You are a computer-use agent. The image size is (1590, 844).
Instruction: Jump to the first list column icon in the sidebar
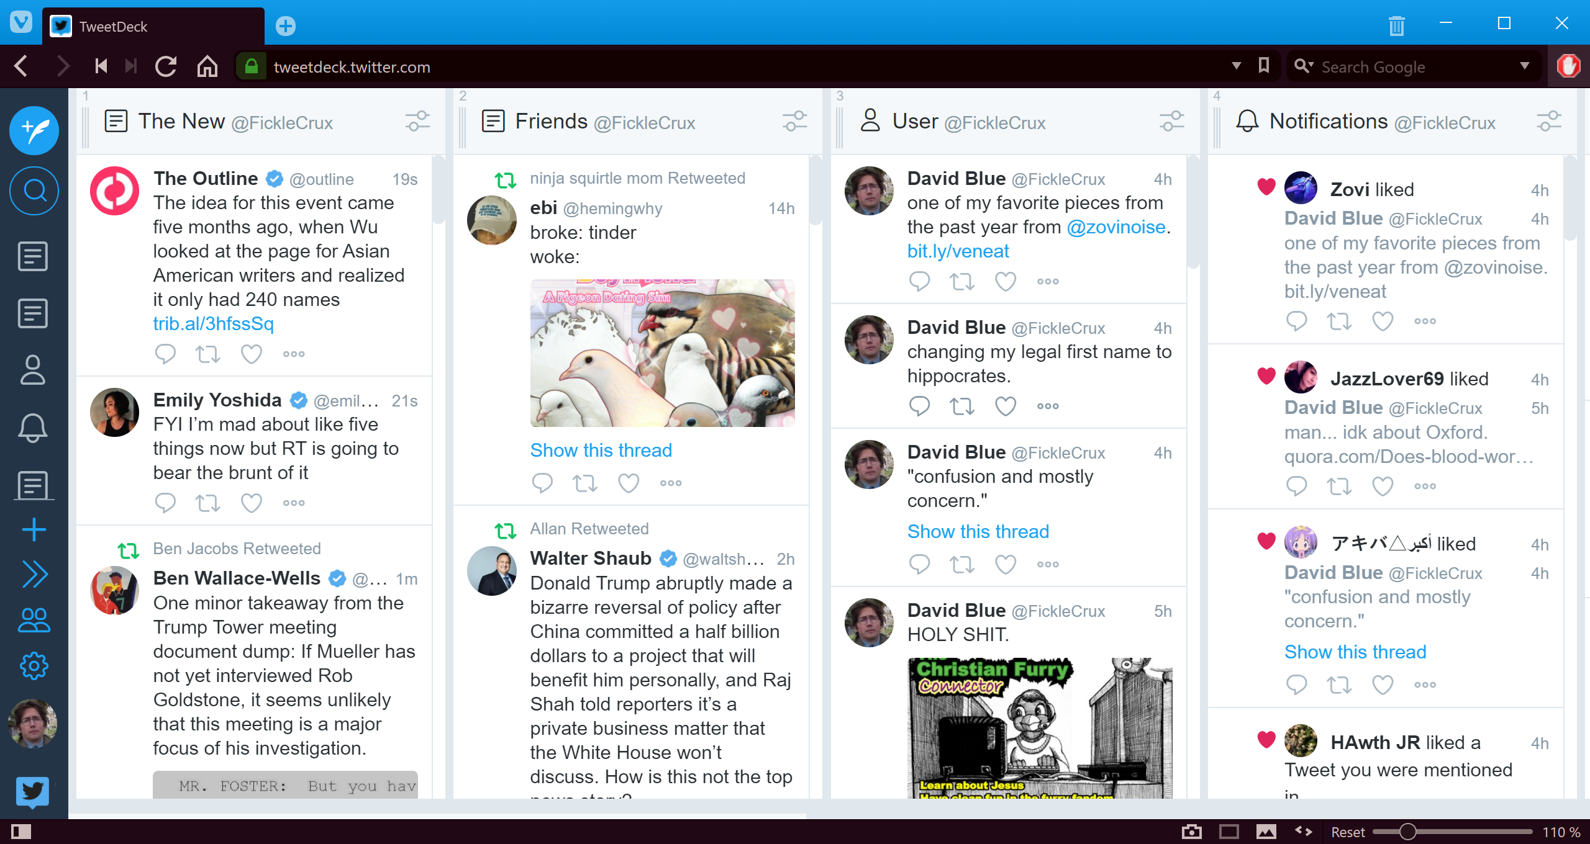pyautogui.click(x=33, y=256)
